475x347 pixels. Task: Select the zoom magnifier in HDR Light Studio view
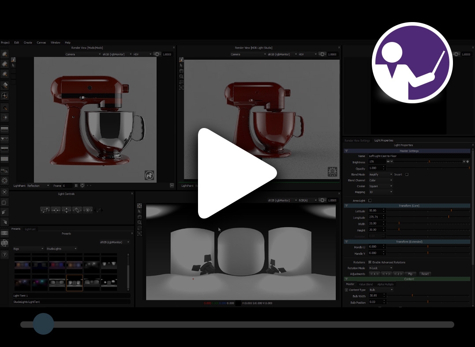point(181,77)
